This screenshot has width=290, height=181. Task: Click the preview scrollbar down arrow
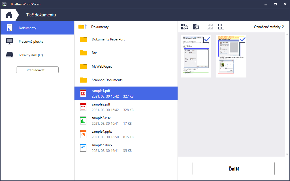(287, 154)
